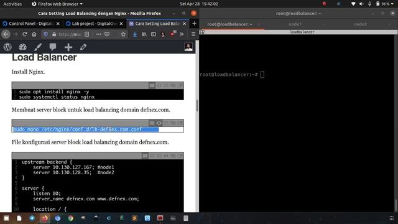This screenshot has height=224, width=398.
Task: Expand toolbar overflow chevron in Firefox
Action: 182,34
